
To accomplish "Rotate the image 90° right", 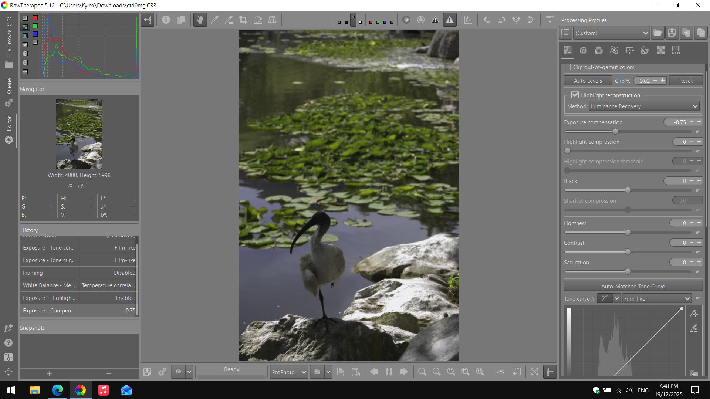I will click(x=502, y=20).
